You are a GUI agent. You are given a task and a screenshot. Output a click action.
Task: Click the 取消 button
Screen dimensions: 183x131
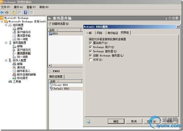pos(134,122)
